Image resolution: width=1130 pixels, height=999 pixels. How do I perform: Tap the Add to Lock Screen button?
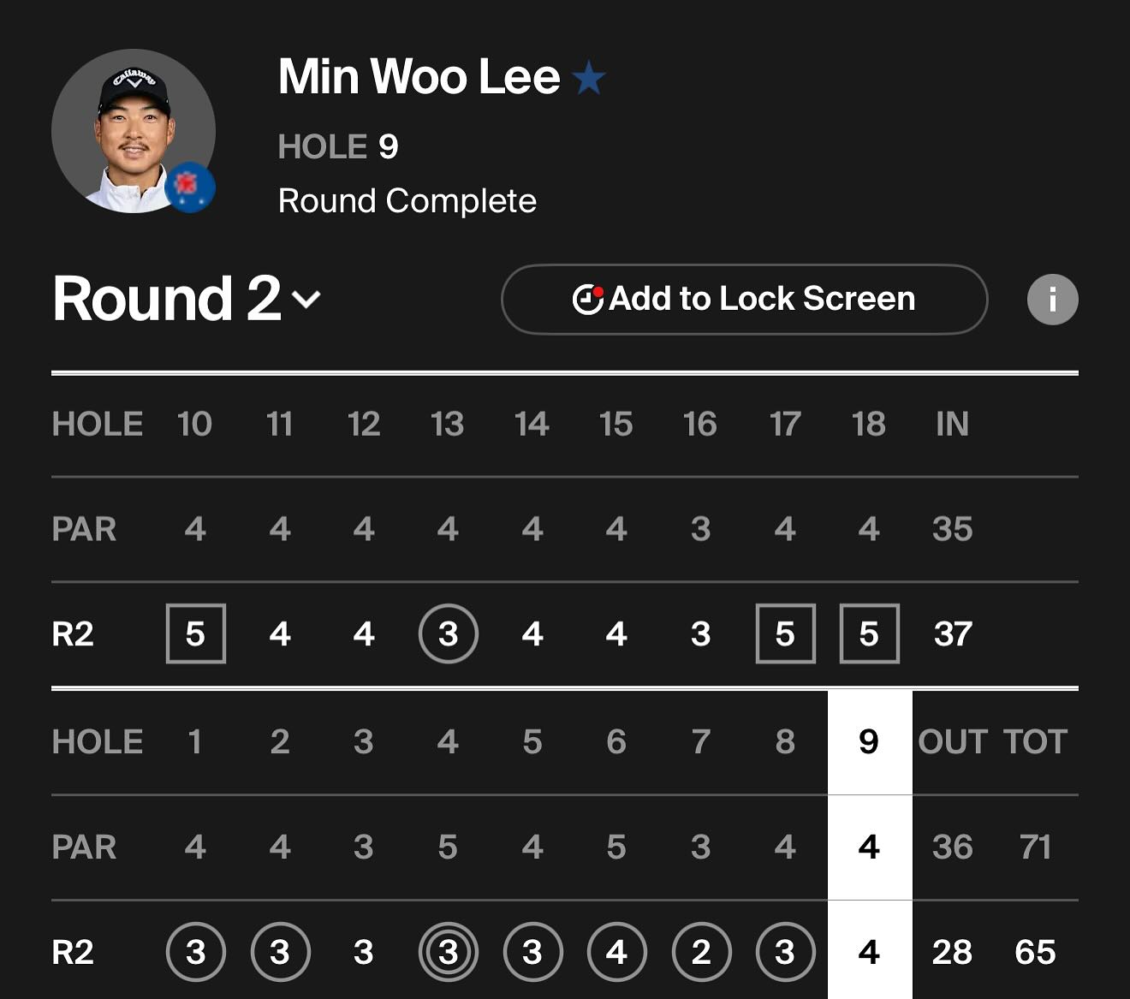[x=744, y=300]
